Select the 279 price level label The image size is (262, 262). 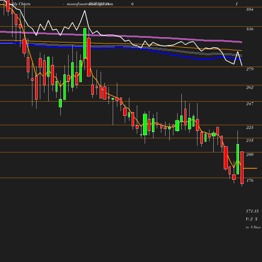(249, 69)
